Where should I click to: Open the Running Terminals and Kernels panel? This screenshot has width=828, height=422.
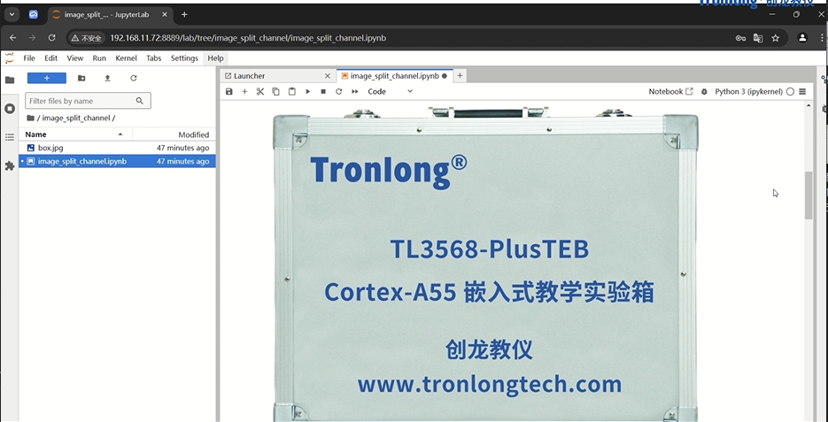(x=10, y=109)
